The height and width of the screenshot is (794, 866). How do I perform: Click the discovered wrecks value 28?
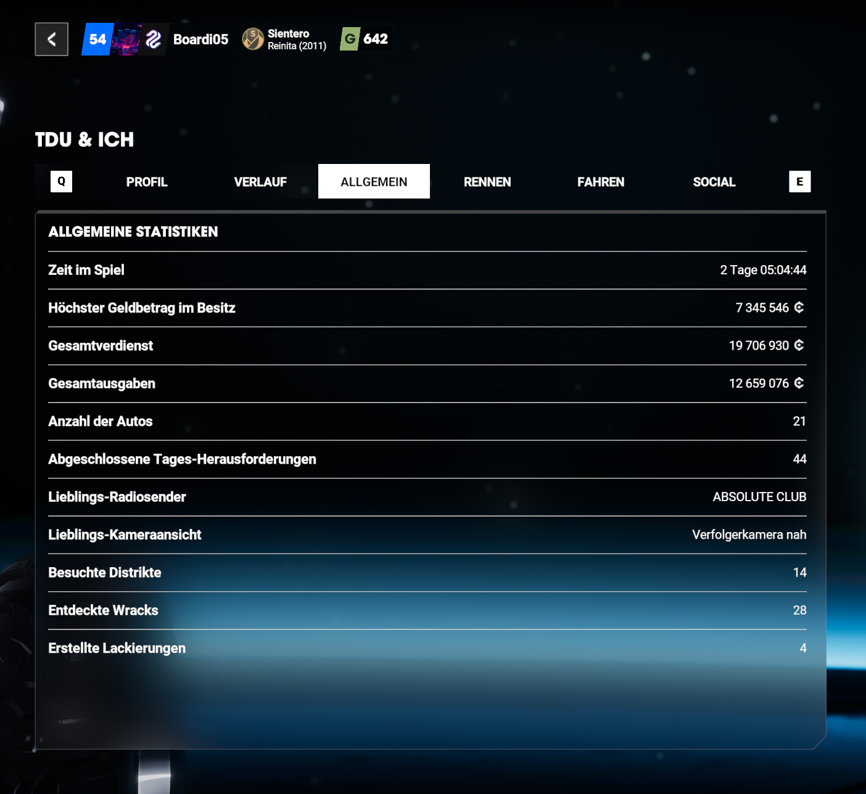click(799, 610)
